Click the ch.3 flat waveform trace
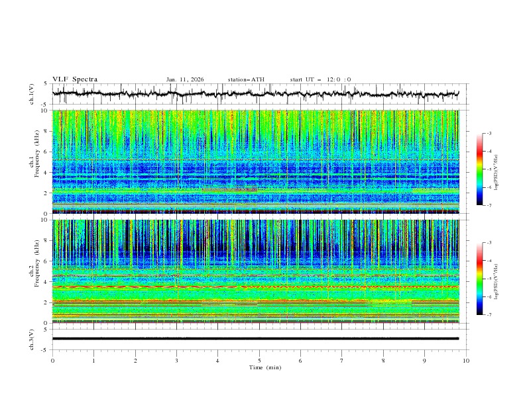The width and height of the screenshot is (525, 405). point(255,339)
